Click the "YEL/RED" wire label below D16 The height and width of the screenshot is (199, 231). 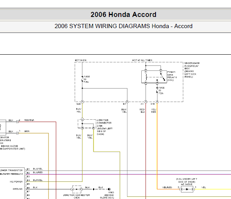click(x=154, y=111)
